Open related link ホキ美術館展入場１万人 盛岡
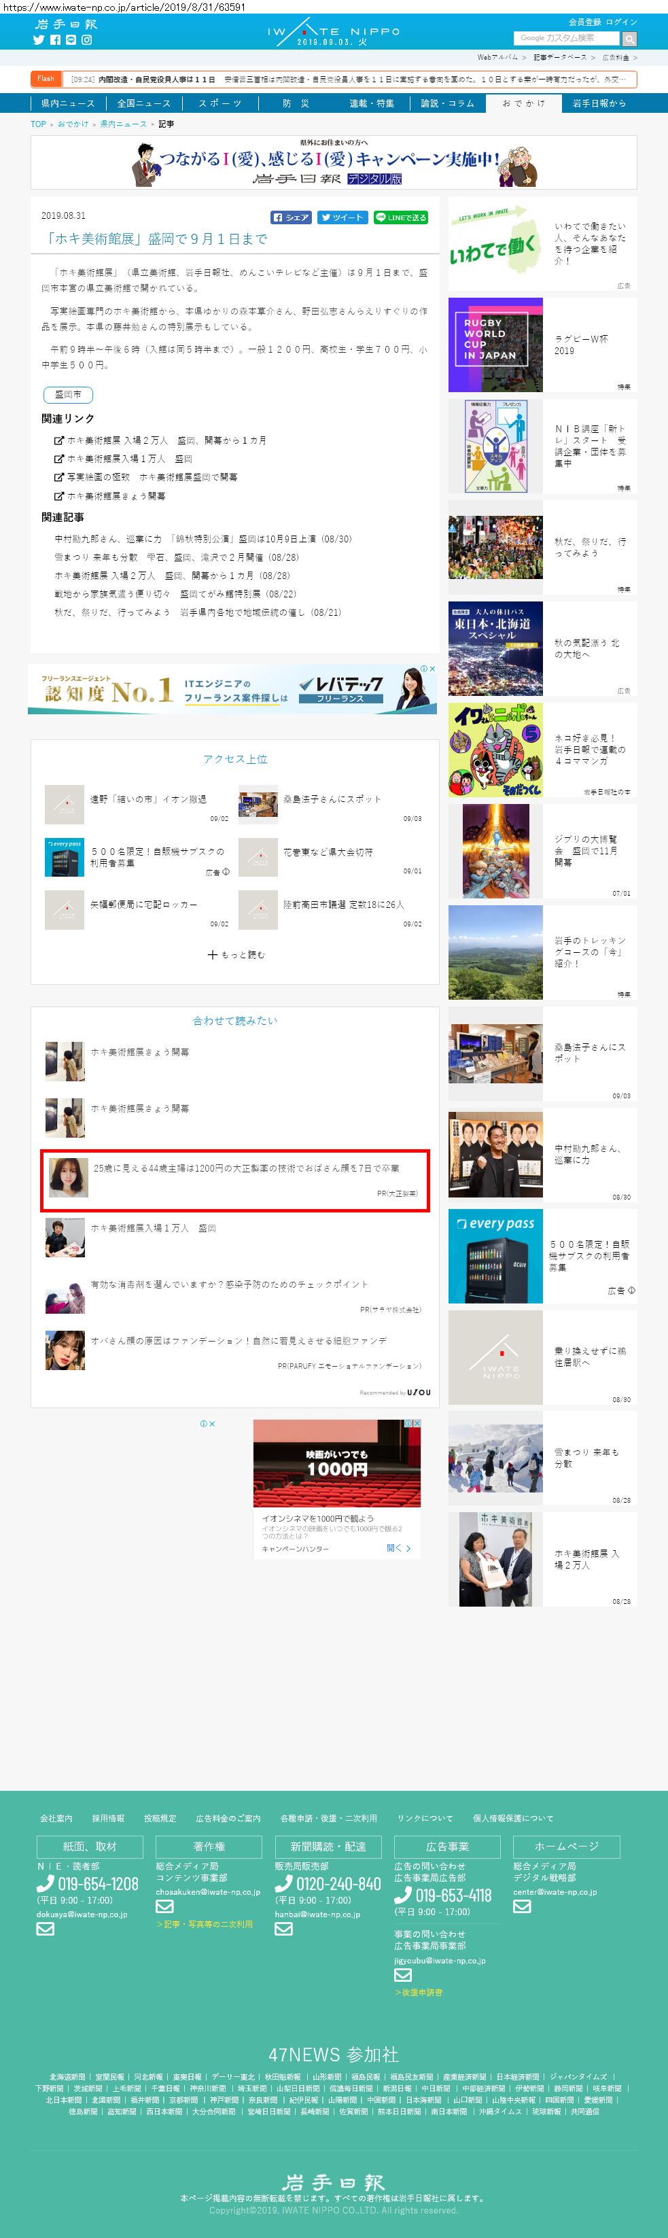This screenshot has height=2238, width=668. [x=124, y=459]
